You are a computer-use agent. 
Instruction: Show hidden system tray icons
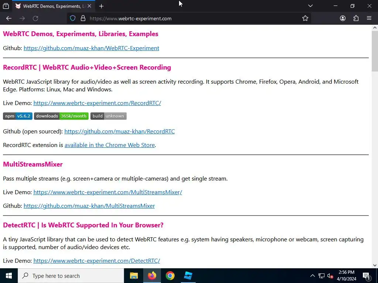pyautogui.click(x=312, y=276)
